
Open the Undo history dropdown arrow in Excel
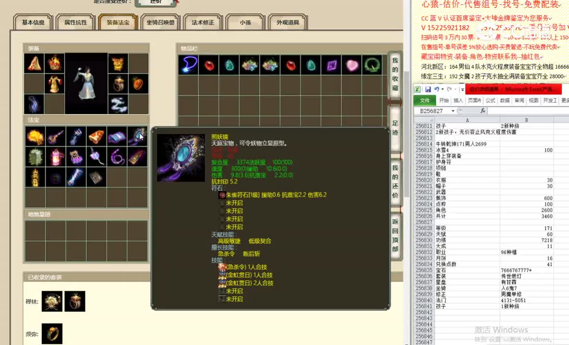coord(443,89)
